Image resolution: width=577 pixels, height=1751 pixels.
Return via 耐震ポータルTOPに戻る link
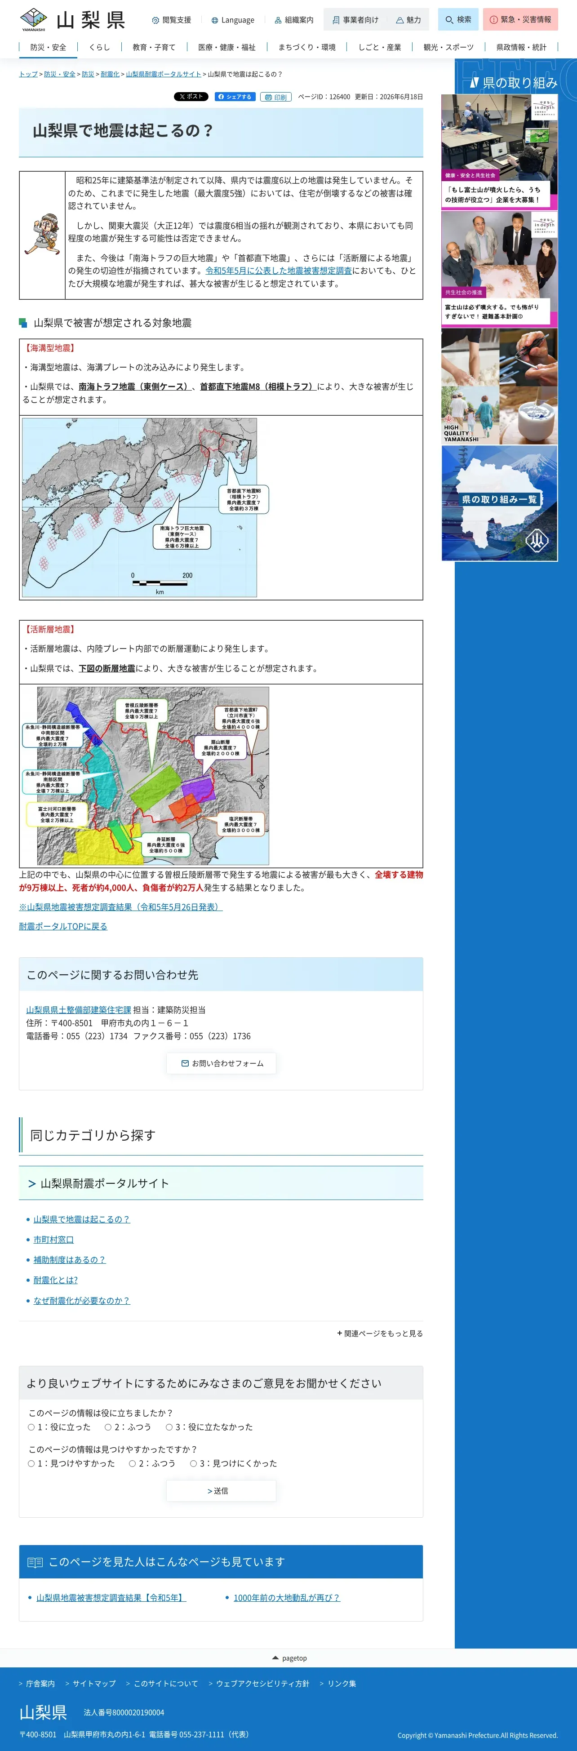pyautogui.click(x=63, y=926)
